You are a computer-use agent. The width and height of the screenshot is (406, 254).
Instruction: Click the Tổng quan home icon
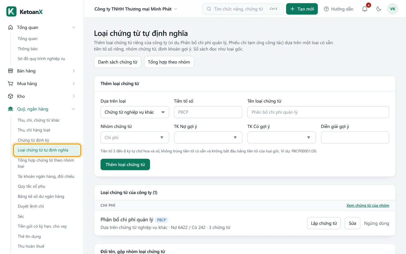point(10,27)
